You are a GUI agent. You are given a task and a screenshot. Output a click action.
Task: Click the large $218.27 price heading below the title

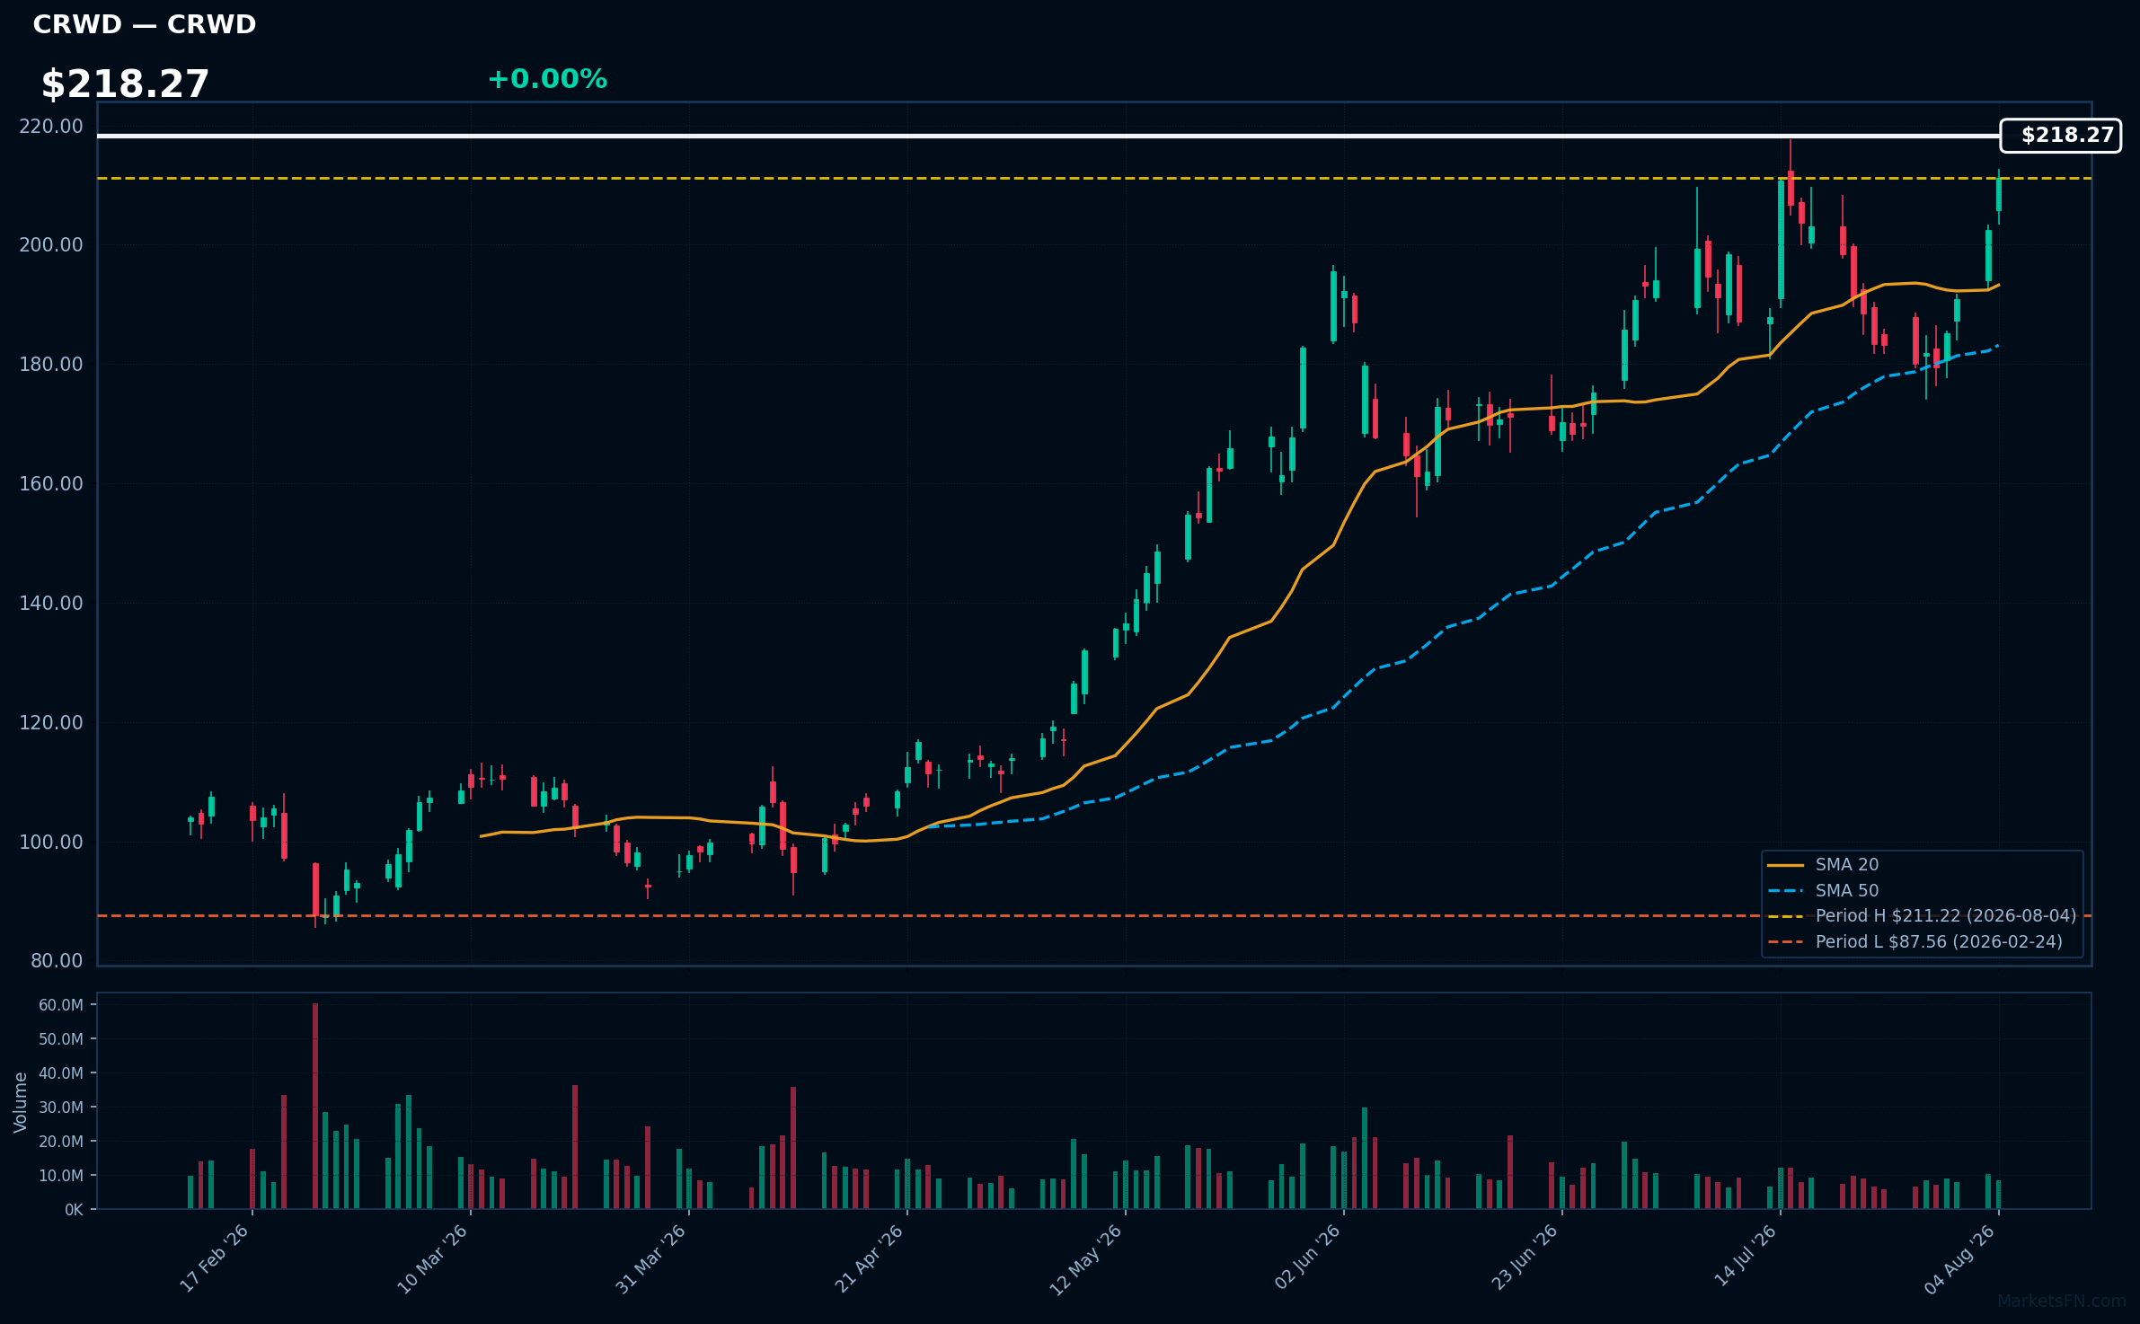point(125,84)
